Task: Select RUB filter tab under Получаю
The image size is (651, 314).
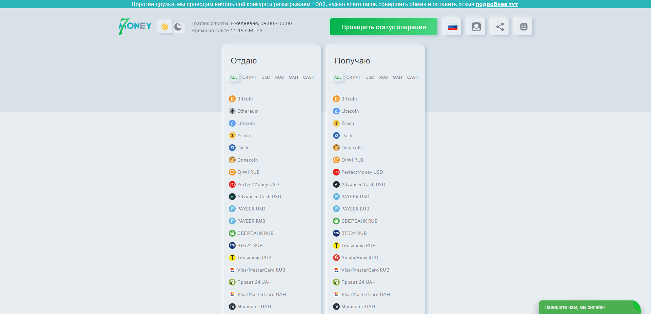Action: (383, 77)
